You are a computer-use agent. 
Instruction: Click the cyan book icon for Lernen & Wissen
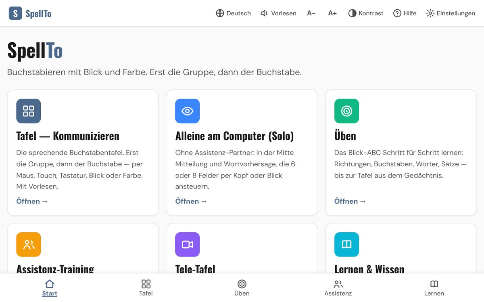pos(346,244)
